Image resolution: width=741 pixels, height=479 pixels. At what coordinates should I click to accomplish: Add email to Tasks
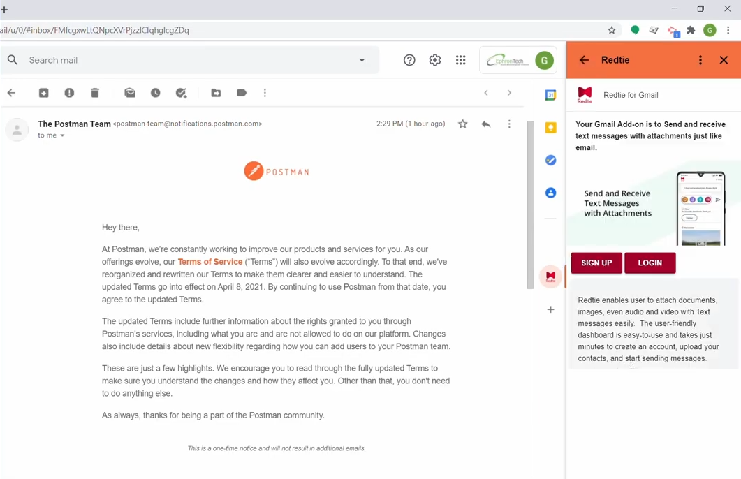181,93
